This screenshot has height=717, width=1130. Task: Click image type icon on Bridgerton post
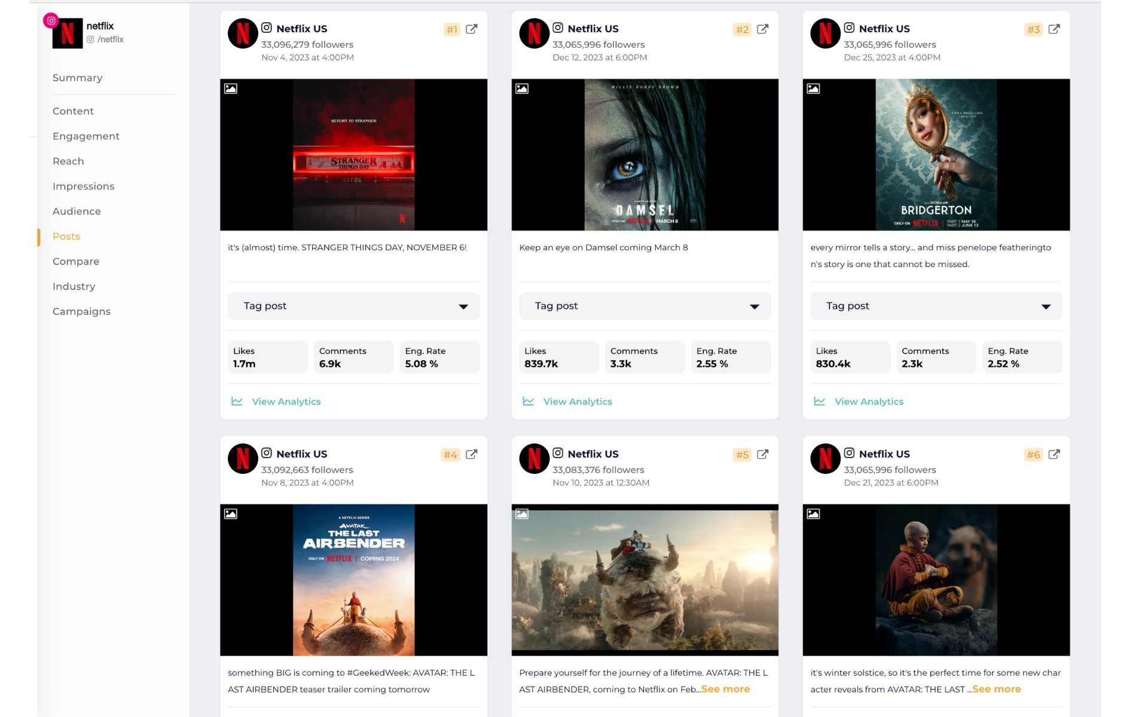click(x=813, y=88)
